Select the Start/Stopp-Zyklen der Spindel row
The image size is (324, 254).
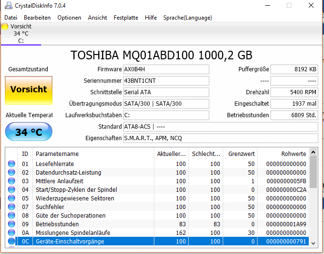point(157,189)
